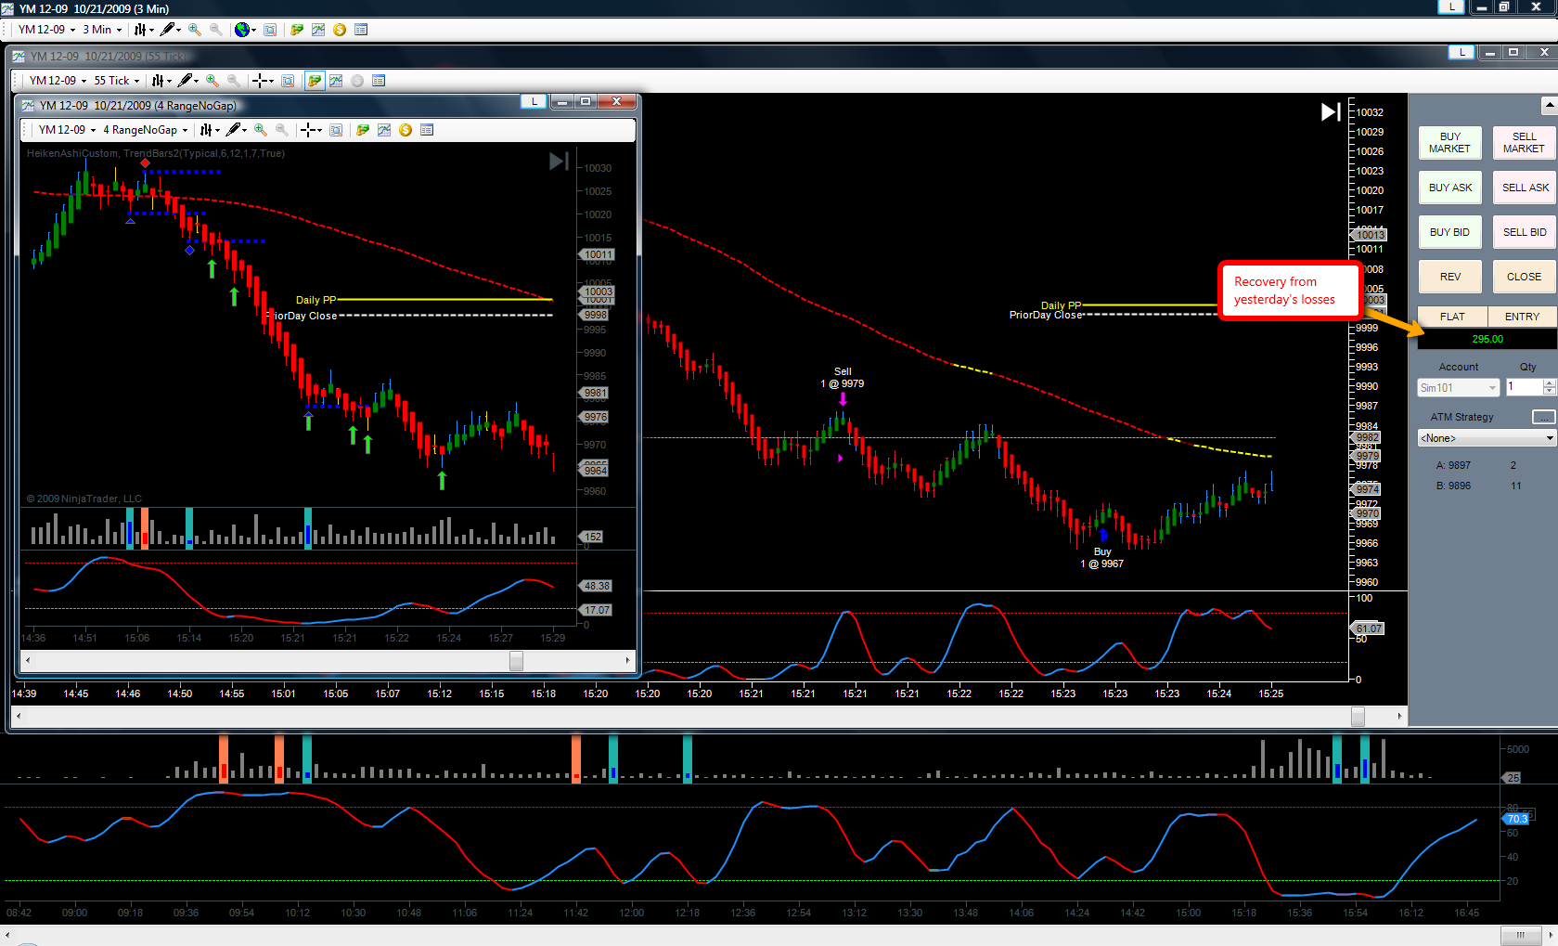
Task: Jump to latest bar on 4 RangeNoGap chart
Action: point(559,162)
